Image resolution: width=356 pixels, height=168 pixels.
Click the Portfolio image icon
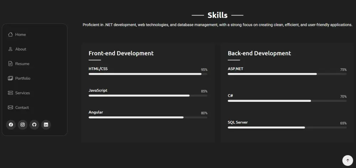tap(10, 78)
